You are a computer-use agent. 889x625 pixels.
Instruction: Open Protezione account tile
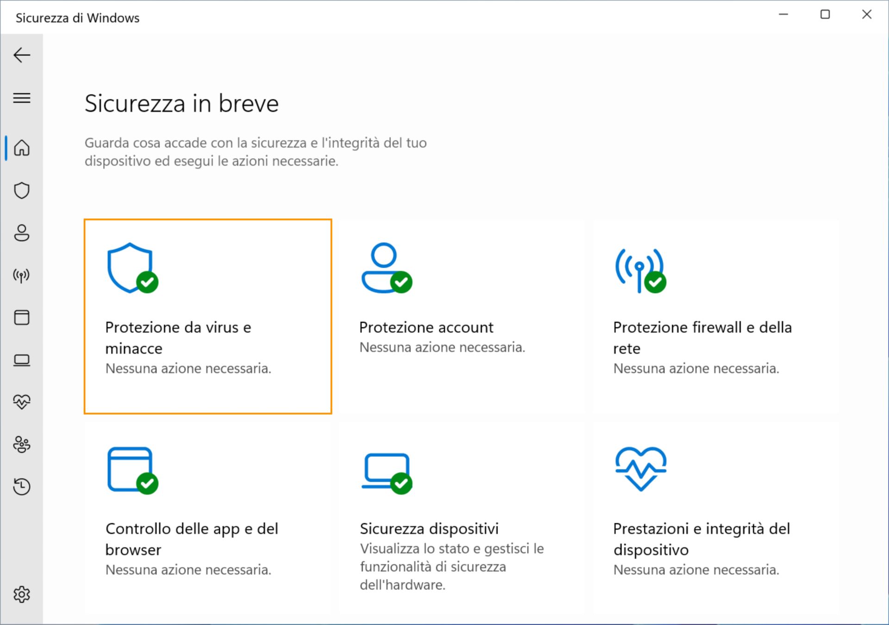click(462, 317)
